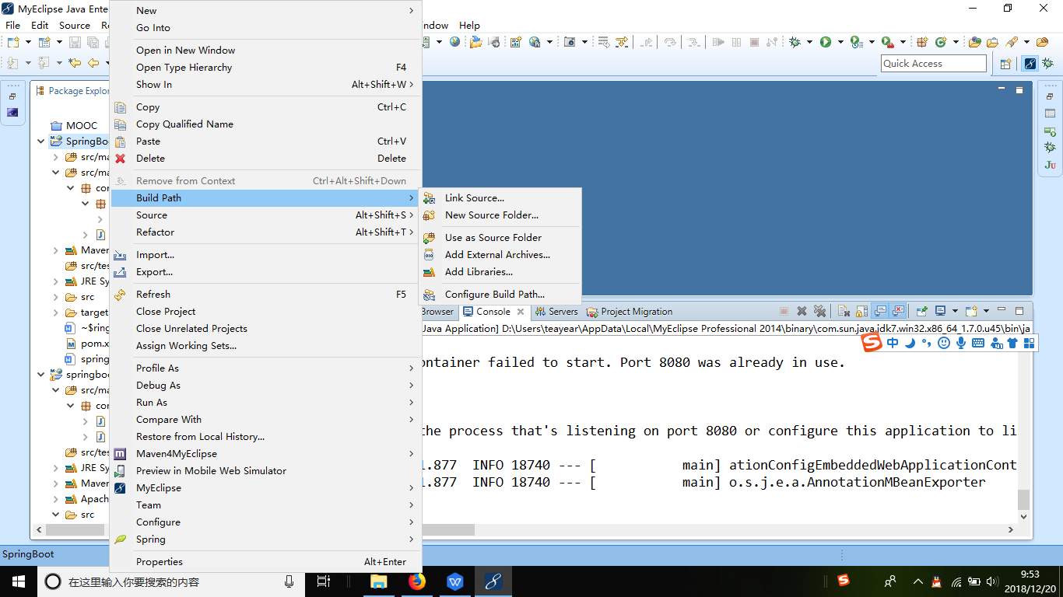1063x597 pixels.
Task: Click the MyEclipse perspective icon near Quick Access
Action: click(1030, 64)
